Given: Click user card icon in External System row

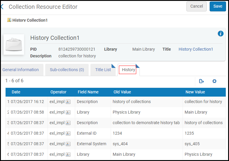Looking at the screenshot, I should [68, 144].
